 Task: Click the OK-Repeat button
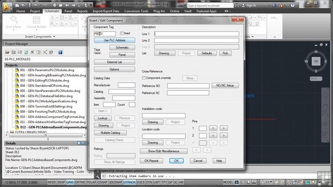[151, 161]
